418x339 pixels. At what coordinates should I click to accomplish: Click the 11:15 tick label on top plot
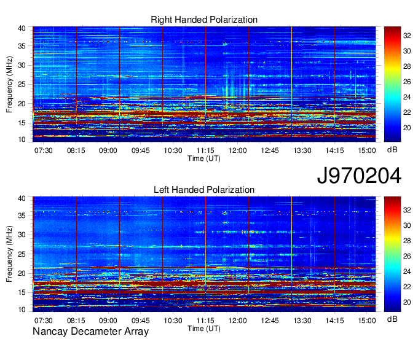[205, 150]
